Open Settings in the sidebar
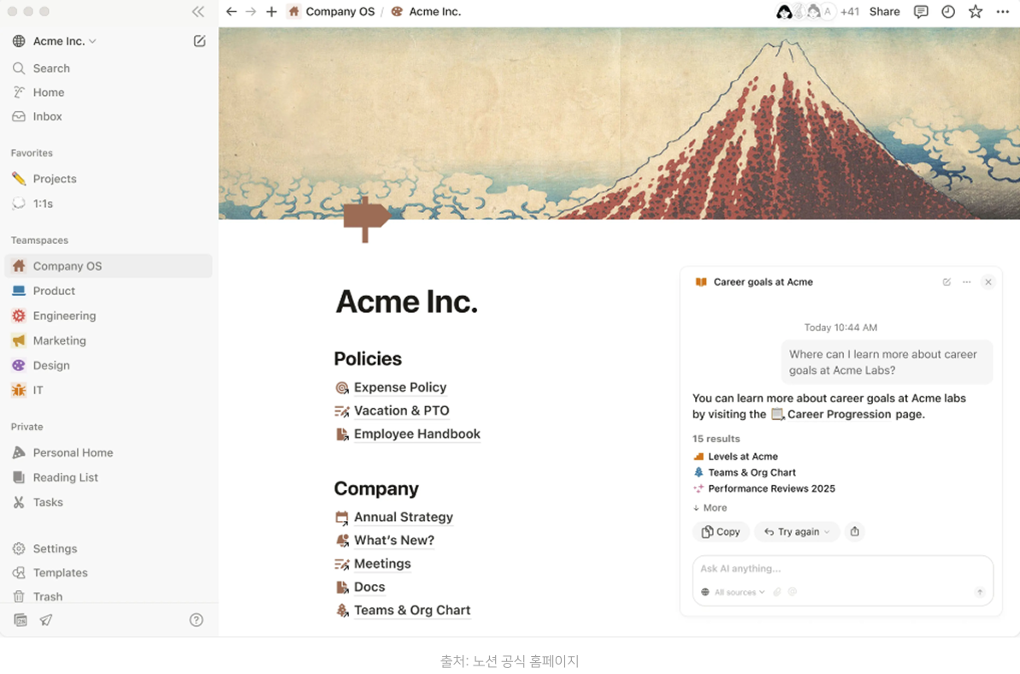 tap(108, 548)
